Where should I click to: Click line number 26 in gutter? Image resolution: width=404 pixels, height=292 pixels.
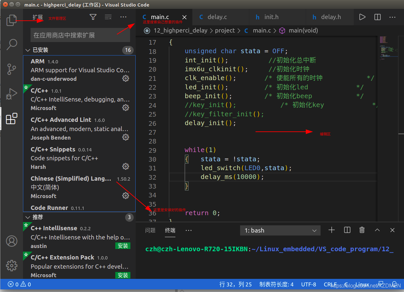[x=152, y=123]
